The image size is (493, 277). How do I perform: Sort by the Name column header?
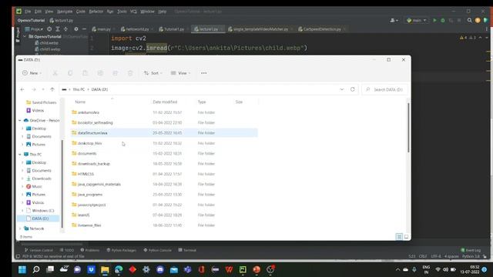80,102
